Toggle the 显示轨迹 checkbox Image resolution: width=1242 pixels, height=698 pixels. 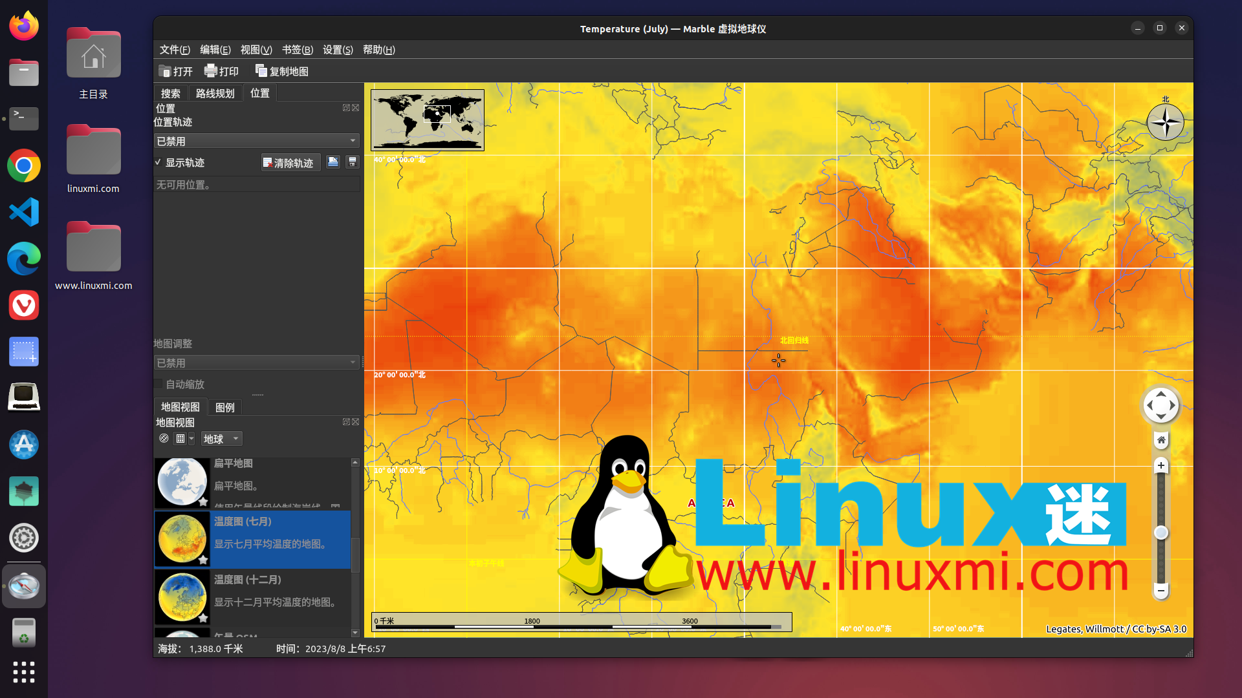tap(180, 162)
